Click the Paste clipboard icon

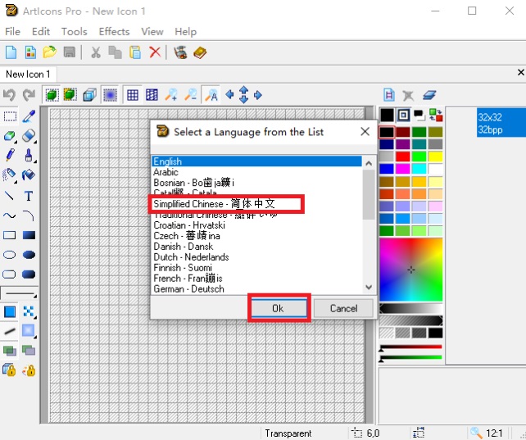coord(135,52)
